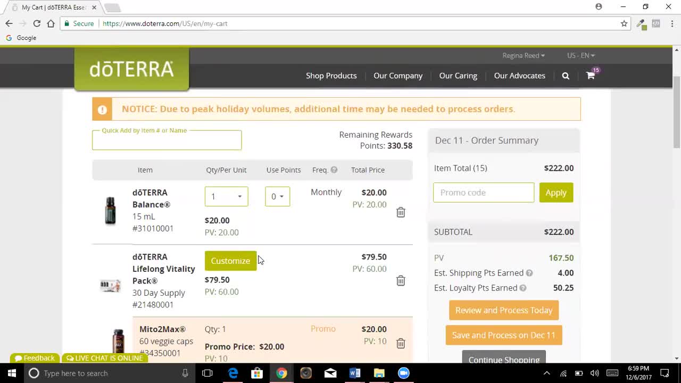Image resolution: width=681 pixels, height=383 pixels.
Task: Open the Chrome profile avatar icon
Action: coord(599,7)
